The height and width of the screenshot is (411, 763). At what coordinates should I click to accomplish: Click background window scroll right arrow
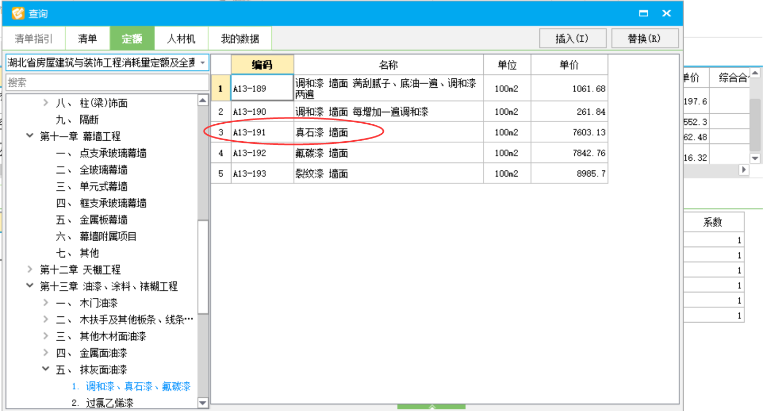click(x=744, y=170)
